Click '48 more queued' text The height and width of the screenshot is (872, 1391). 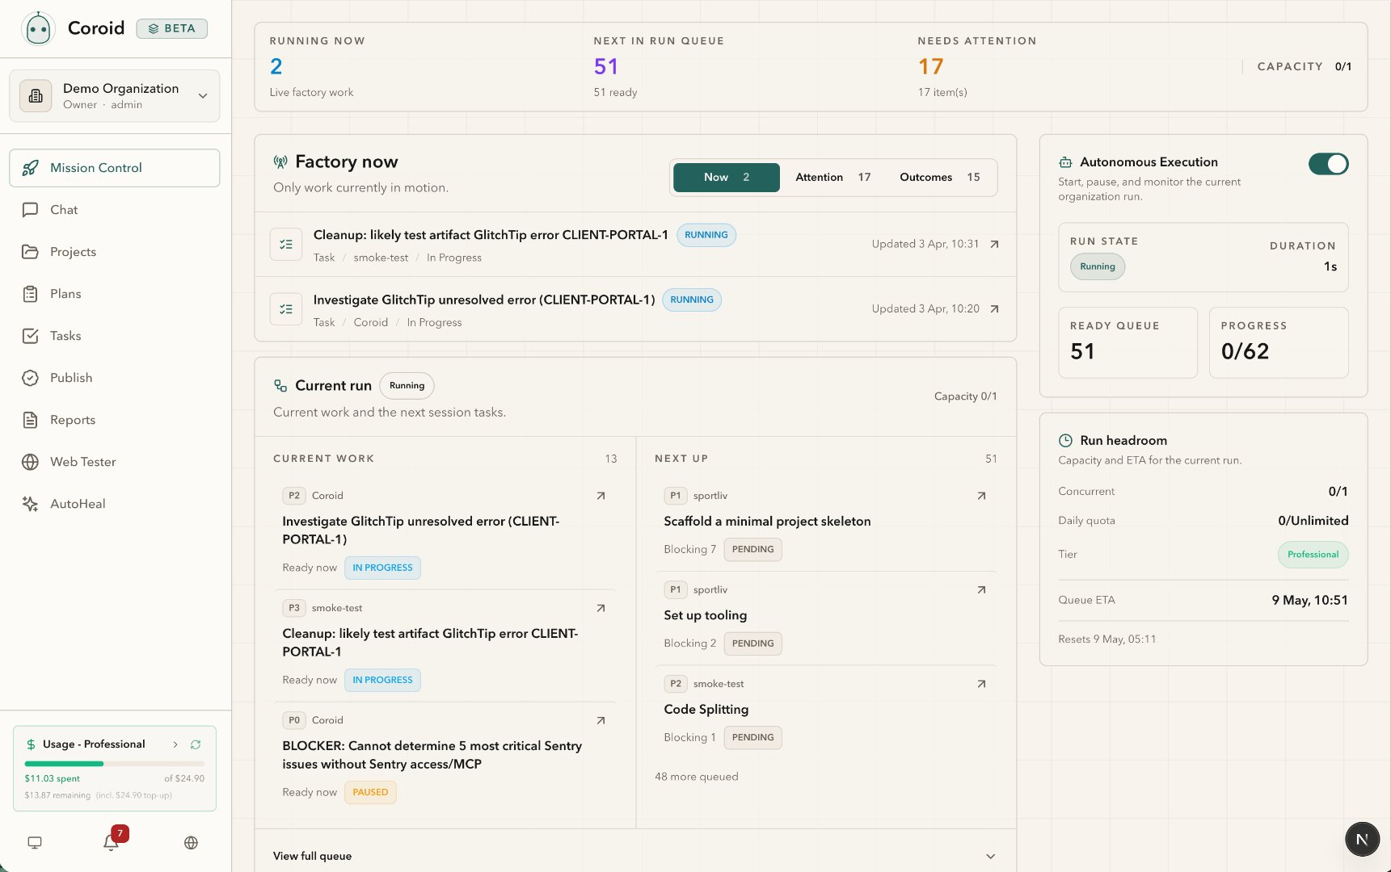697,777
